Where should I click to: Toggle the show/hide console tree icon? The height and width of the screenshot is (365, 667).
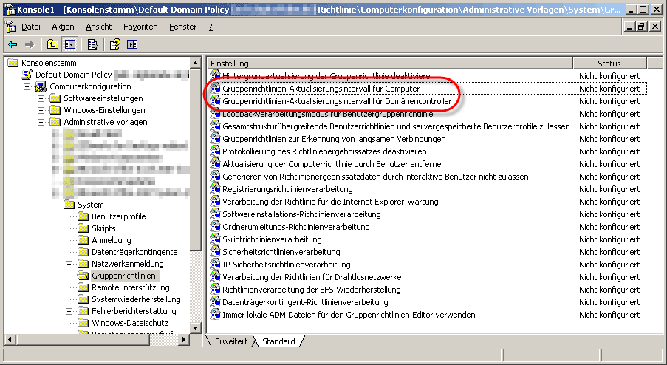(x=69, y=44)
